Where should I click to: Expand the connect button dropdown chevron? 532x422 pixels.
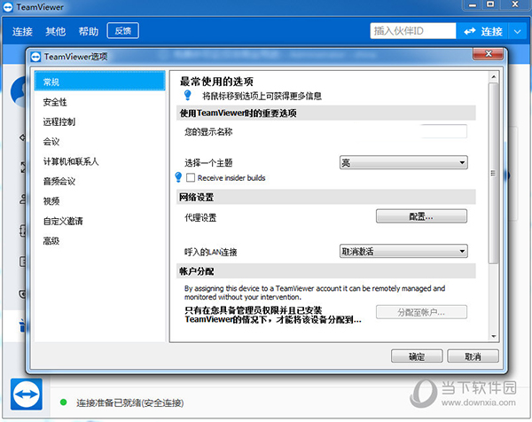(518, 31)
